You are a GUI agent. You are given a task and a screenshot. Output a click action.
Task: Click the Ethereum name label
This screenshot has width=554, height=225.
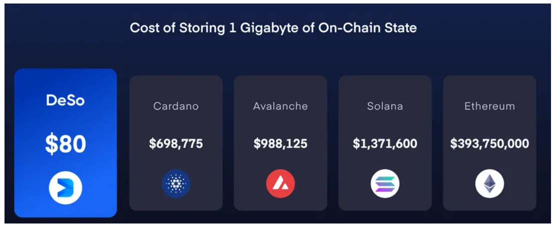(489, 106)
